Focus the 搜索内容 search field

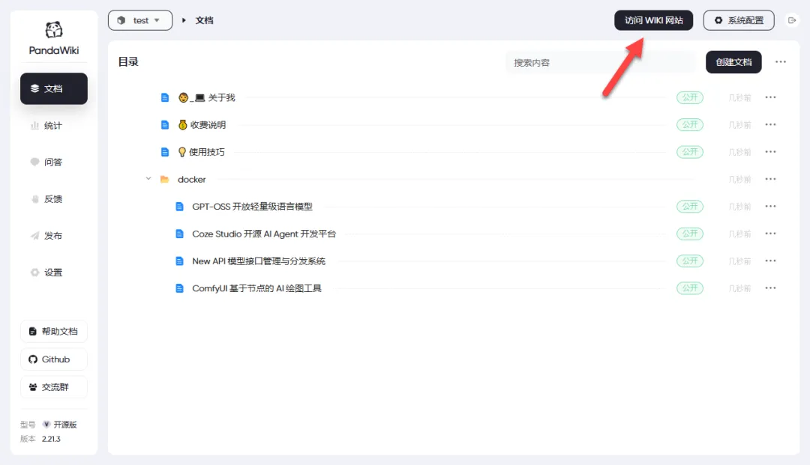point(601,62)
